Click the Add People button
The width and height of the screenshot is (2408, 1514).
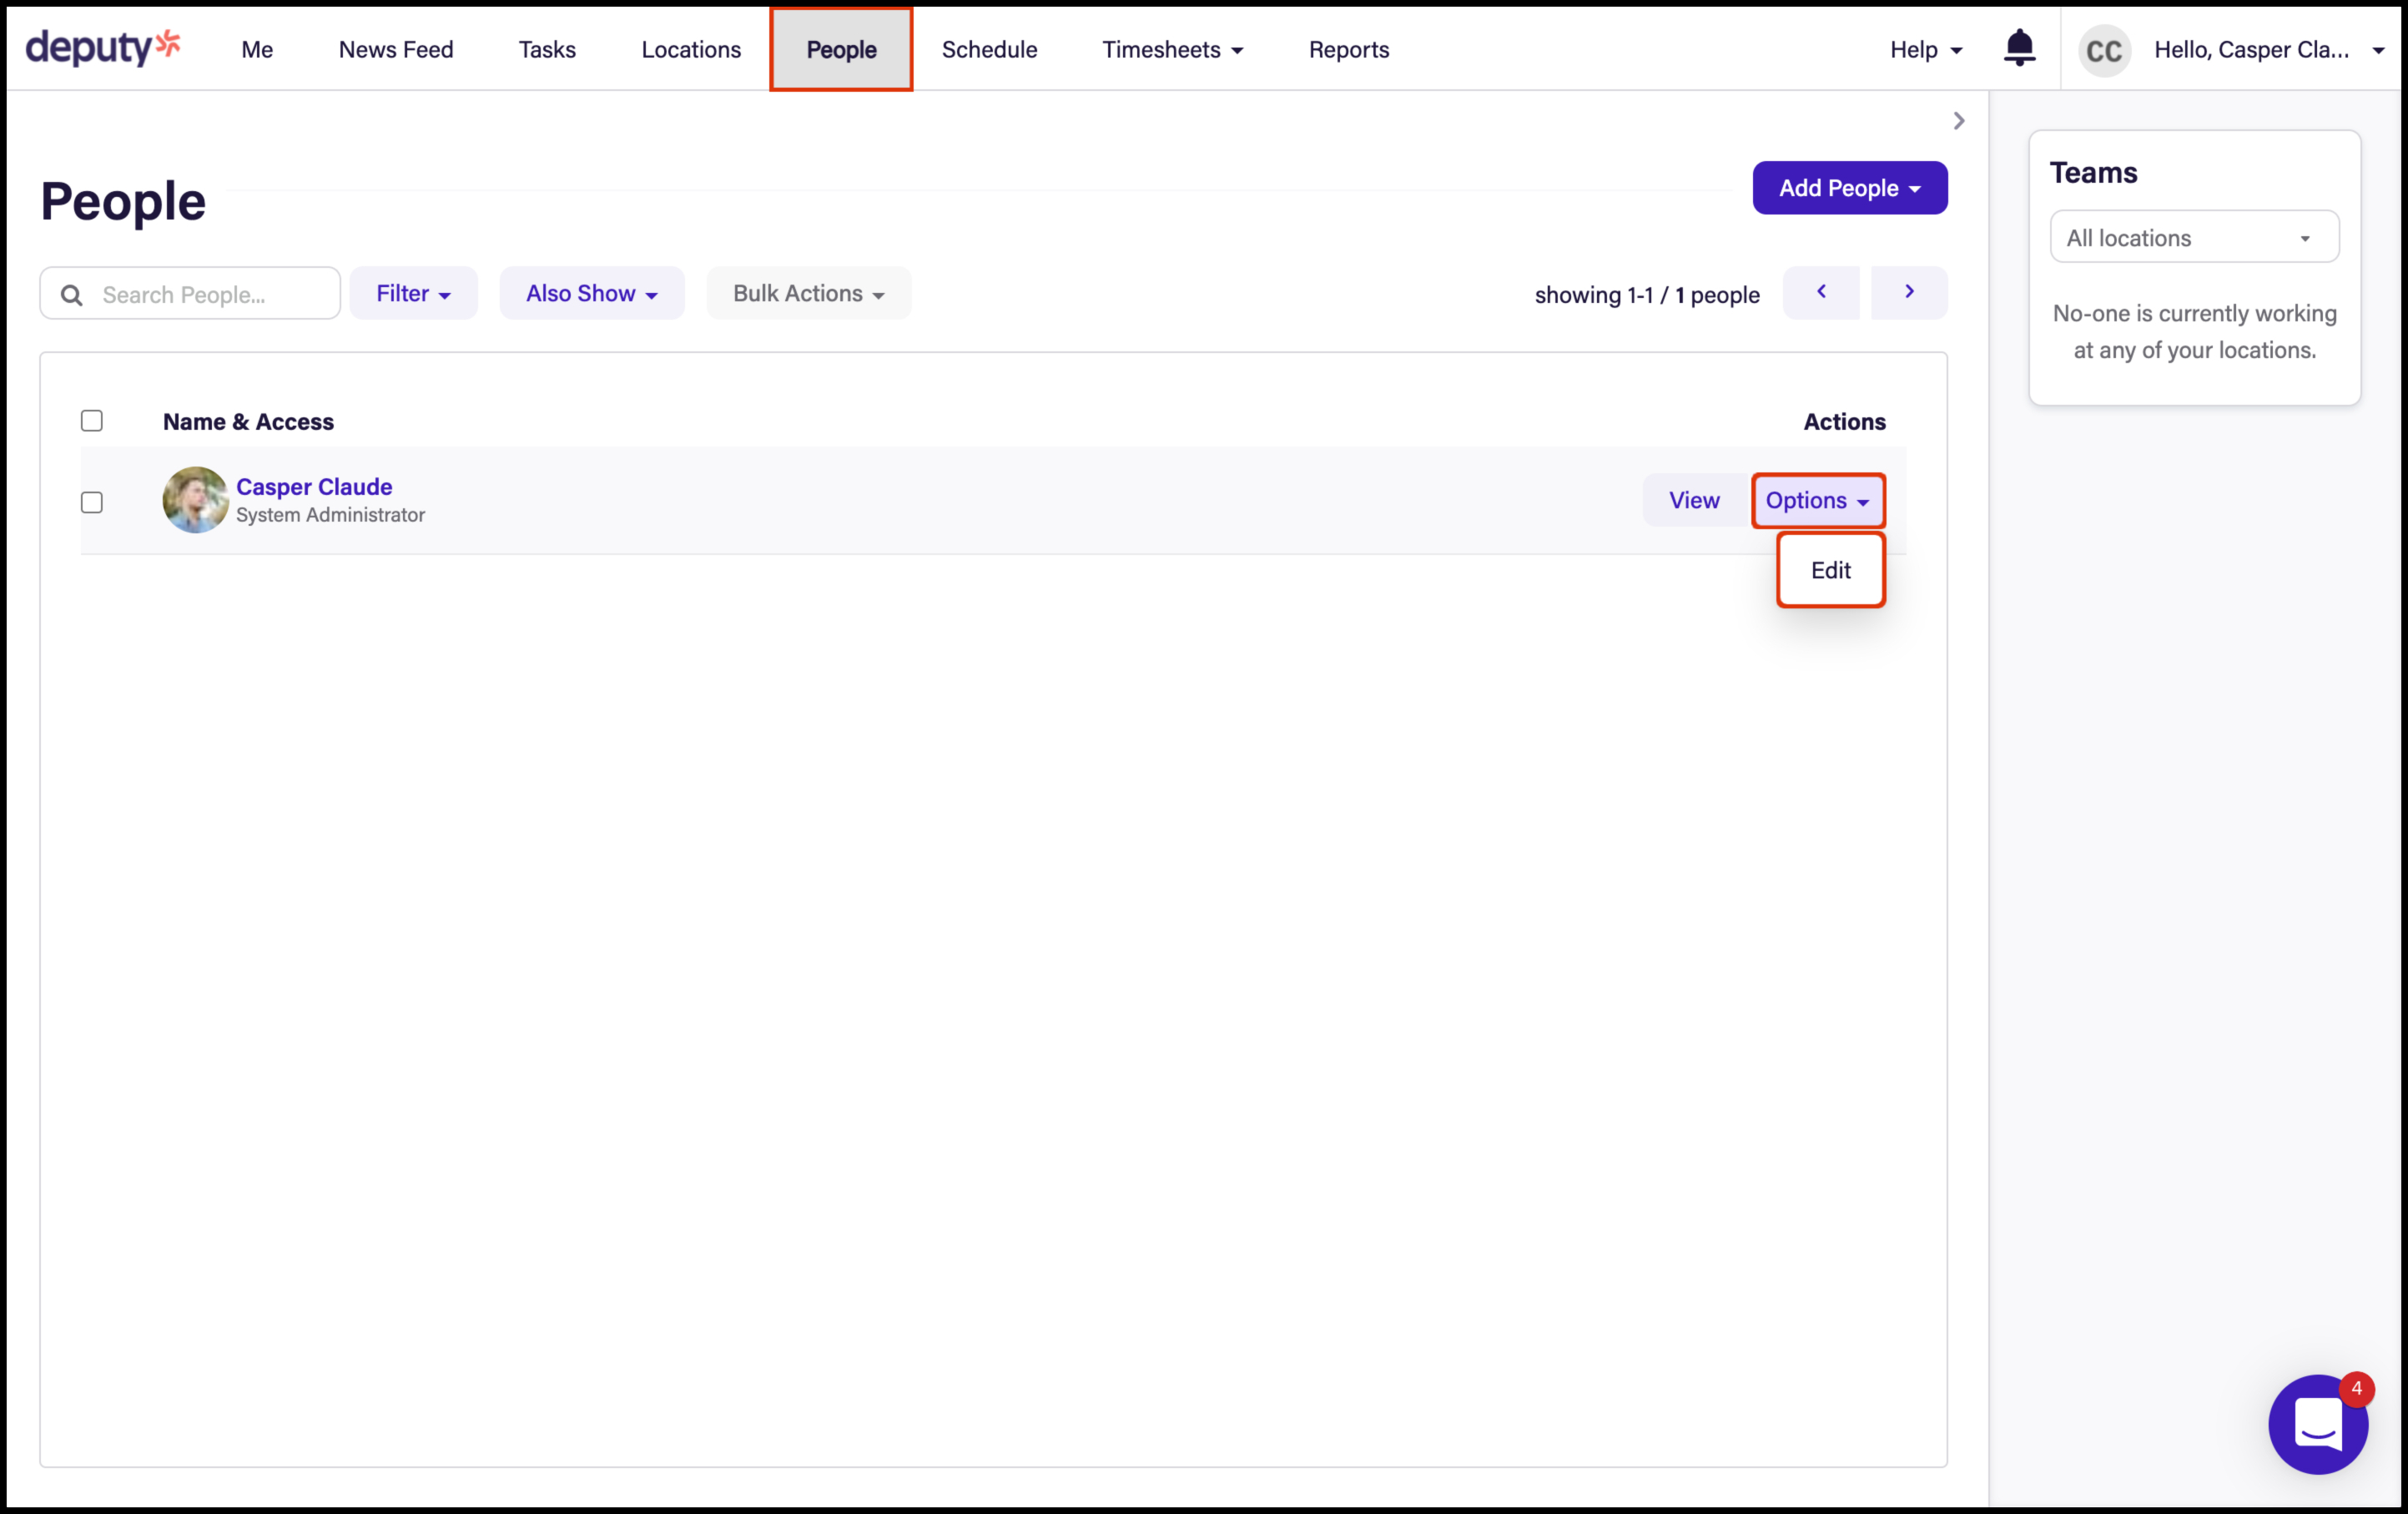pos(1849,188)
